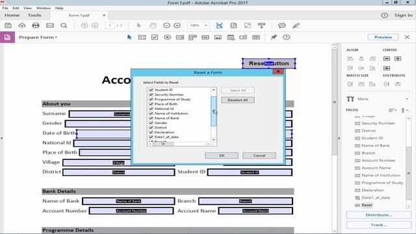The width and height of the screenshot is (416, 234).
Task: Add a Radio button field tool
Action: click(167, 38)
